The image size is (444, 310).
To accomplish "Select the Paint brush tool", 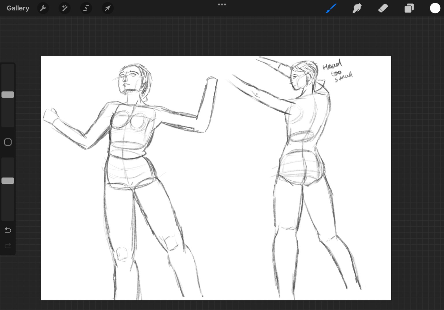I will pyautogui.click(x=331, y=8).
